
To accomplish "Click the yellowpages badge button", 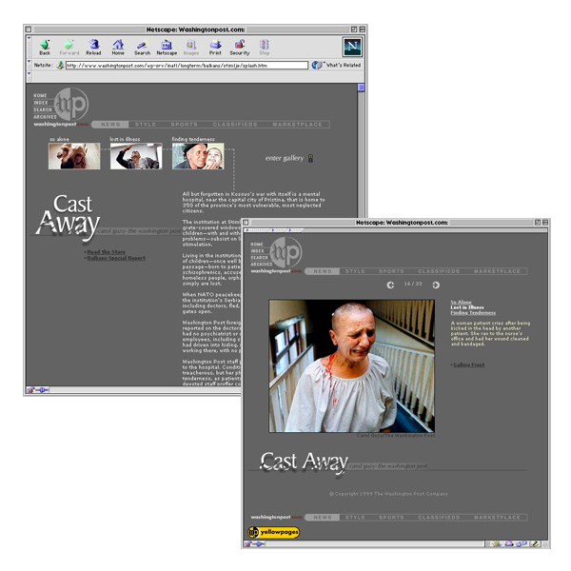I will [x=273, y=532].
